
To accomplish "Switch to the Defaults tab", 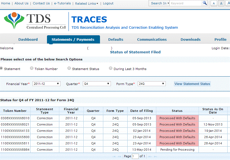I will 116,39.
